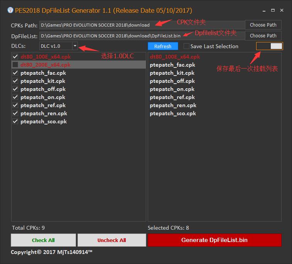The width and height of the screenshot is (292, 264).
Task: Click into the CPKs Path text field
Action: [142, 25]
